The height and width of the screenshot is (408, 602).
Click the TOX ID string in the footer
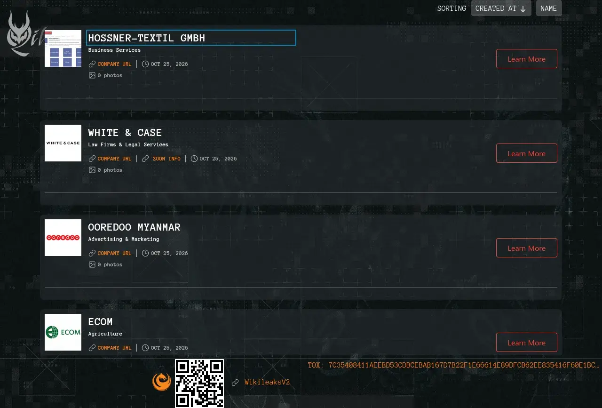coord(454,365)
